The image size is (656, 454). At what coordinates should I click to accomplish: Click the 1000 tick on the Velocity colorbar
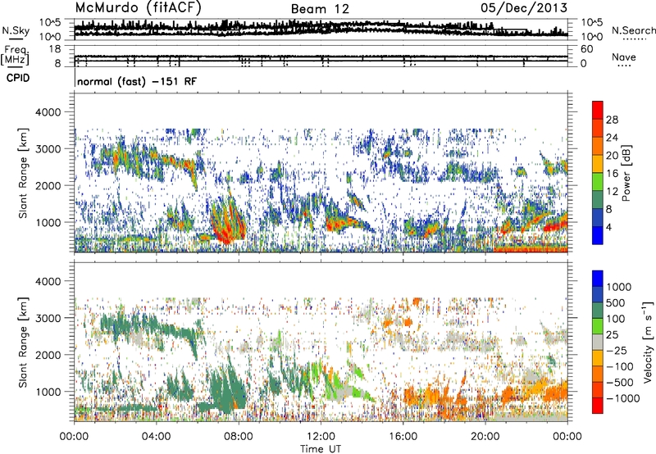(x=619, y=287)
